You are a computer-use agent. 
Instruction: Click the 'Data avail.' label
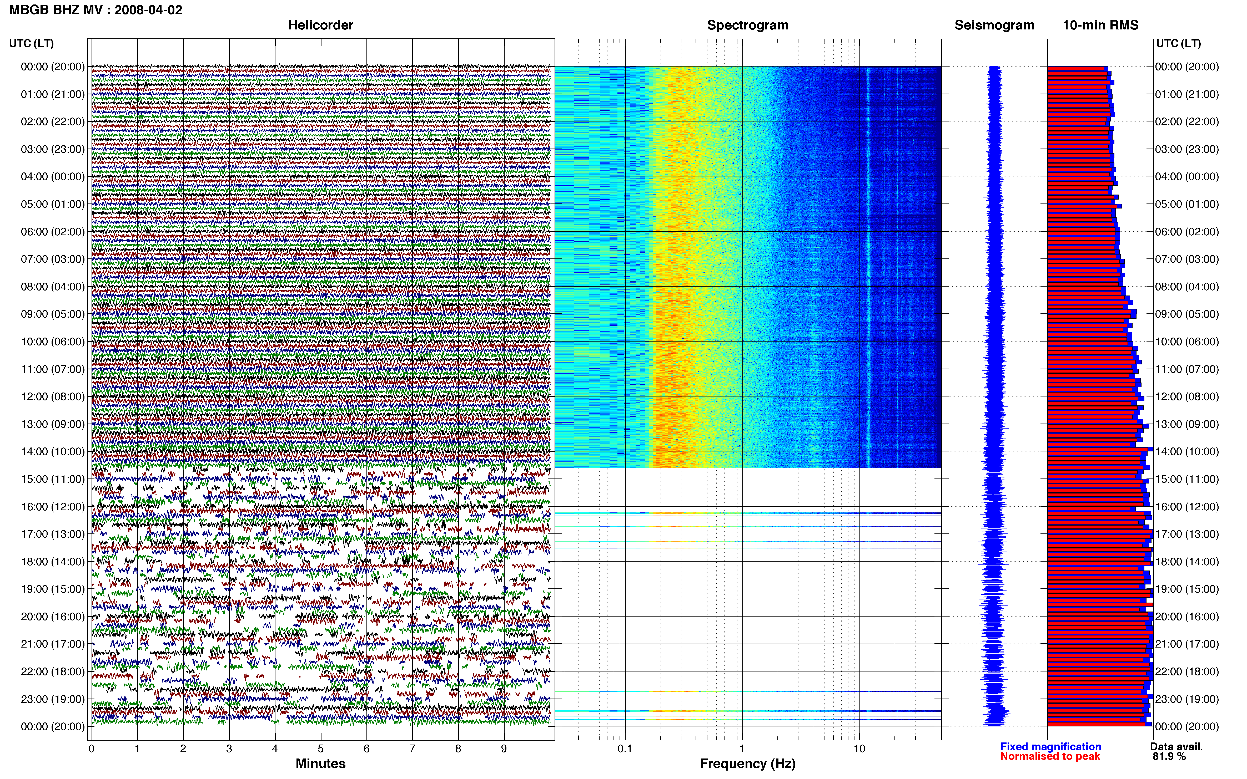[x=1176, y=747]
